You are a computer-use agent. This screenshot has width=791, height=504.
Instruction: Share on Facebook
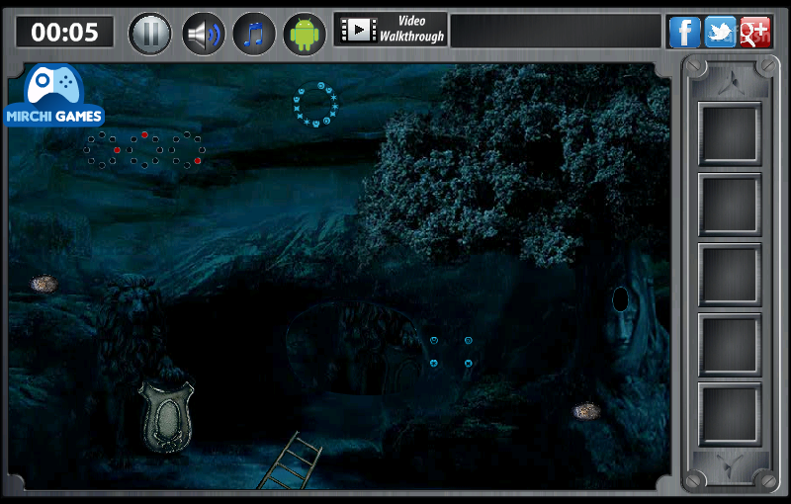tap(684, 32)
